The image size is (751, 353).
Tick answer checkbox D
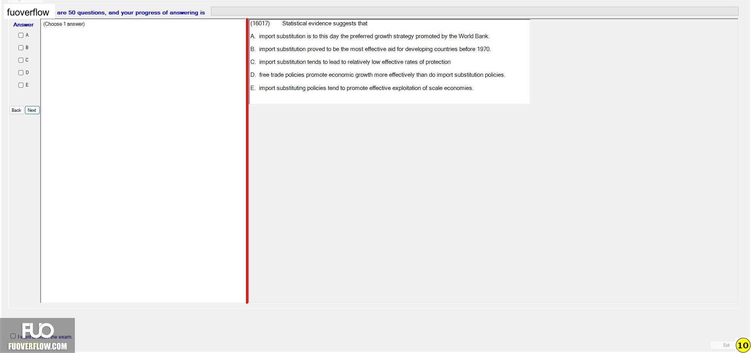[21, 72]
